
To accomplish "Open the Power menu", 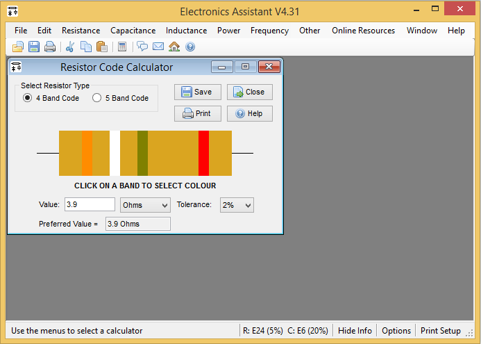I will pos(229,31).
